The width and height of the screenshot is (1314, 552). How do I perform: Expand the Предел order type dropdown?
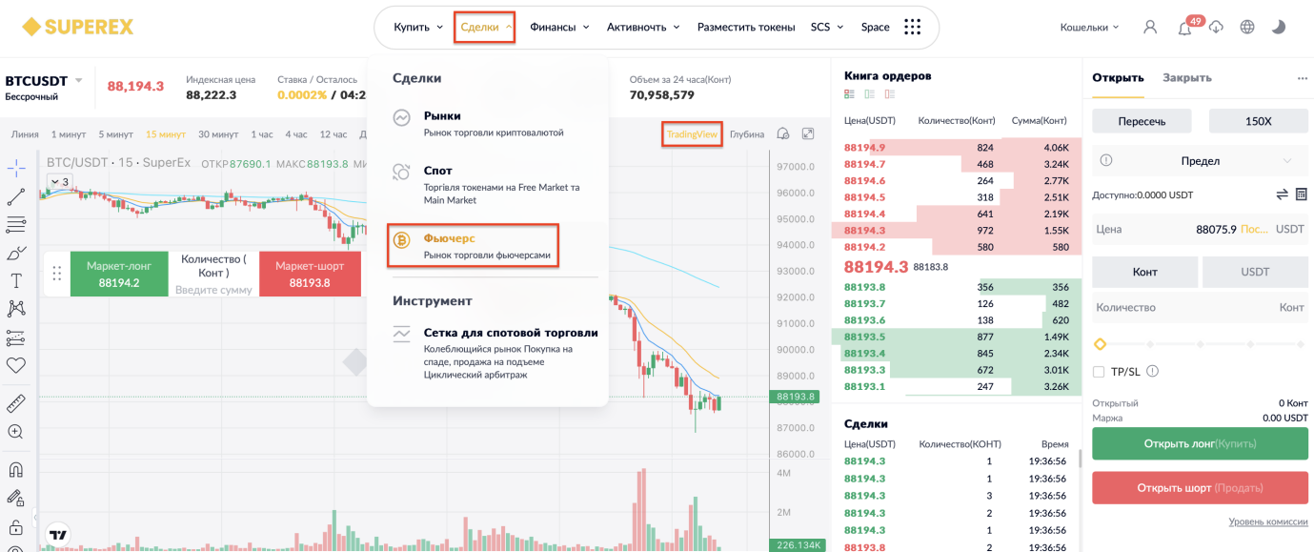coord(1201,161)
